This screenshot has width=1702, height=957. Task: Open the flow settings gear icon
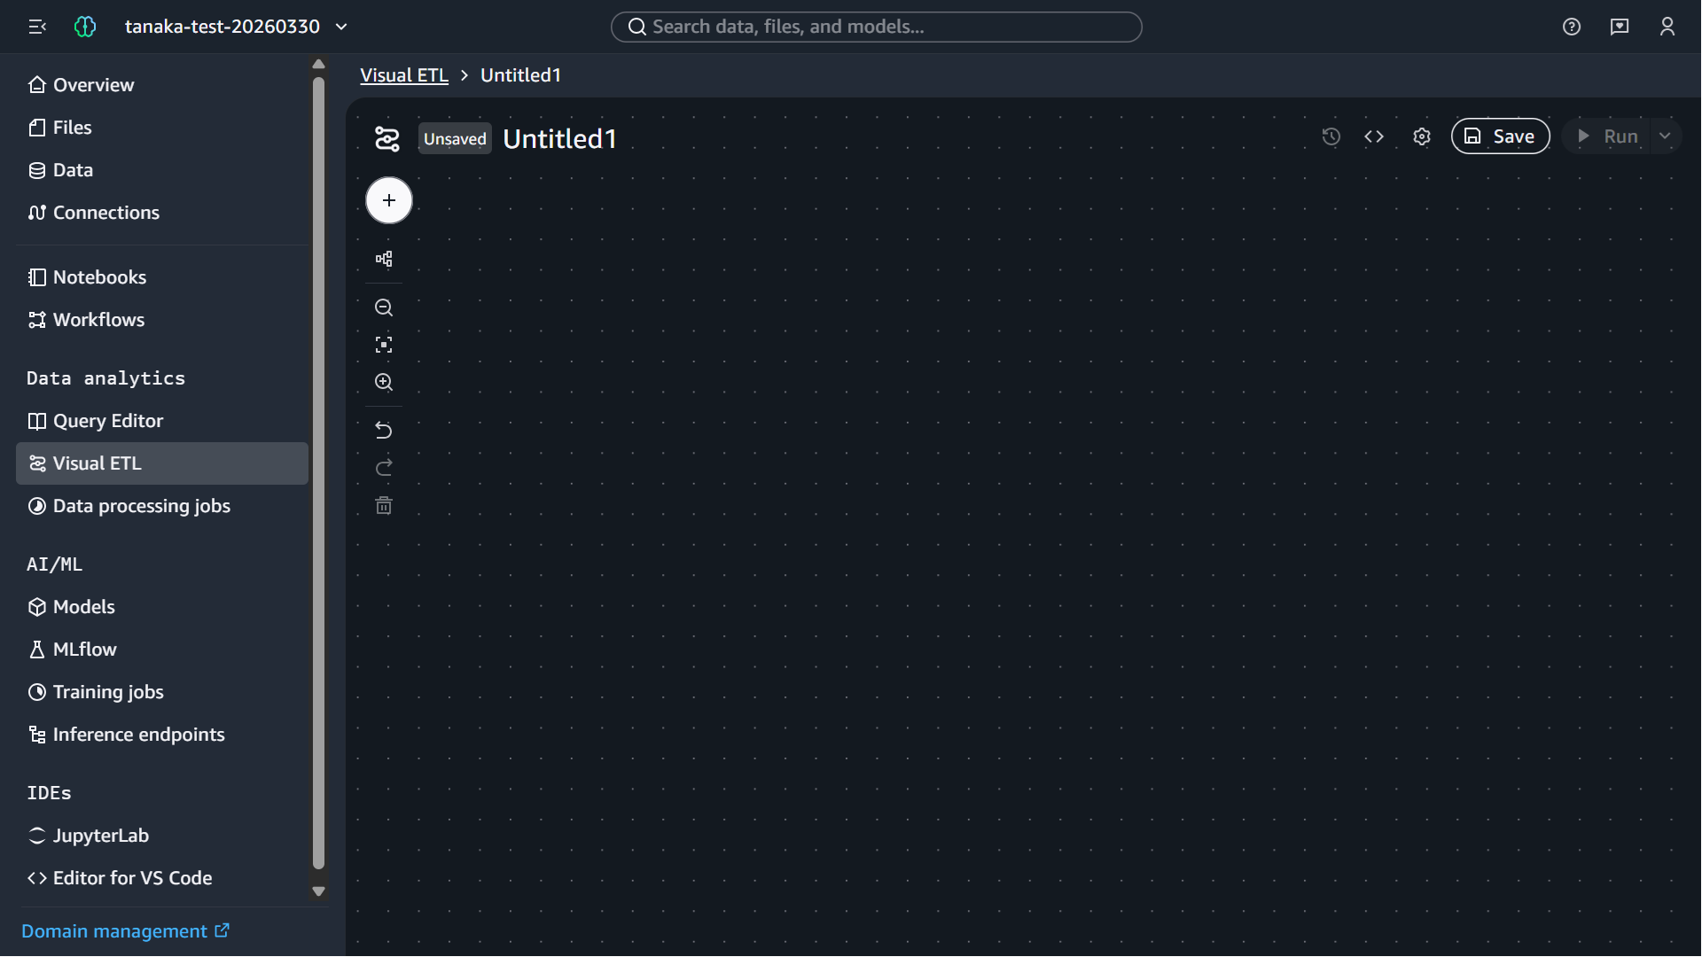pos(1422,136)
